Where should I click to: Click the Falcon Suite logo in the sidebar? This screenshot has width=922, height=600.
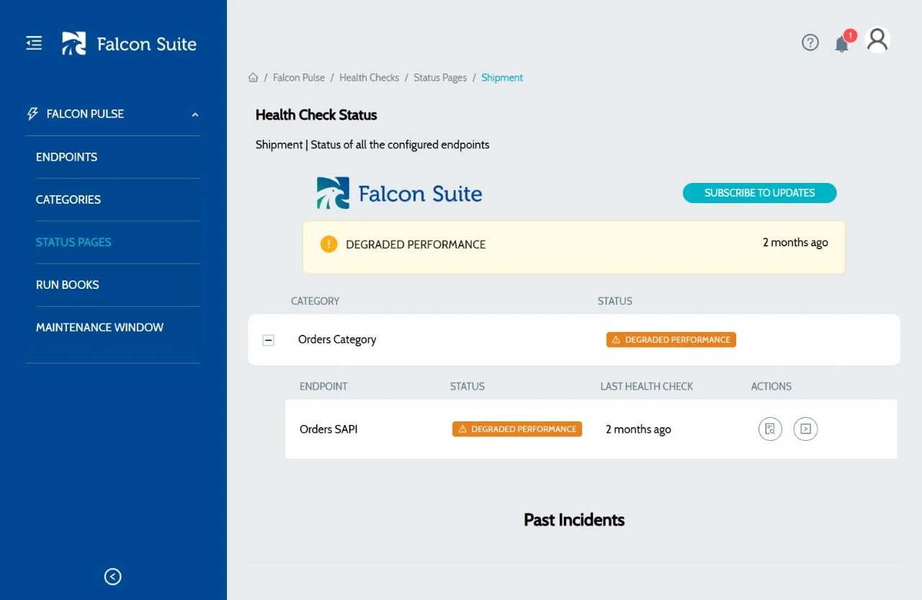coord(128,43)
